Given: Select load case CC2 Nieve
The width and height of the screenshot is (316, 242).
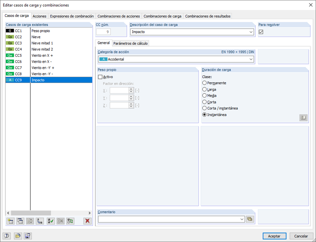Looking at the screenshot, I should pos(49,37).
